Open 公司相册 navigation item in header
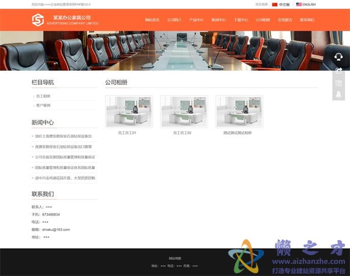 [x=262, y=20]
